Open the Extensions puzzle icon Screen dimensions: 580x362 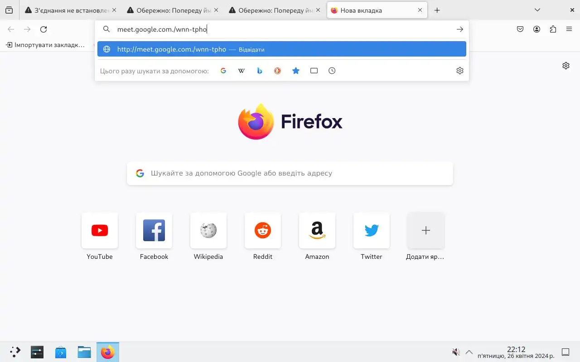[553, 29]
